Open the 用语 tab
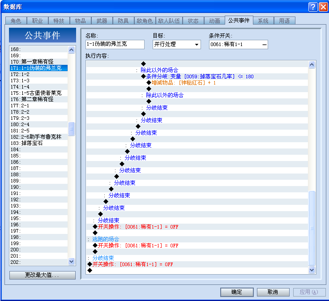Image resolution: width=329 pixels, height=301 pixels. pyautogui.click(x=285, y=21)
